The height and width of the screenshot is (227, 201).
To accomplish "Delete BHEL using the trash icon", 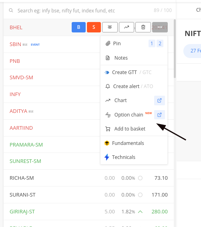I will click(143, 27).
